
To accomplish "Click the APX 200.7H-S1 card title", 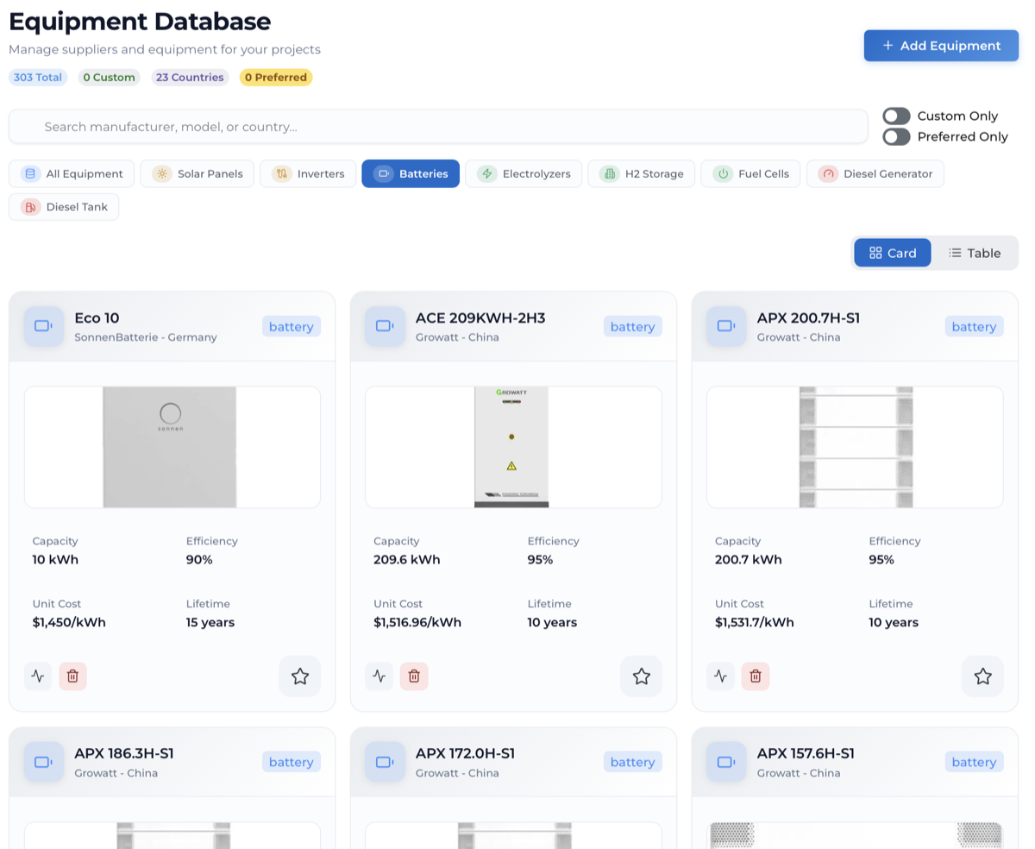I will pos(808,318).
